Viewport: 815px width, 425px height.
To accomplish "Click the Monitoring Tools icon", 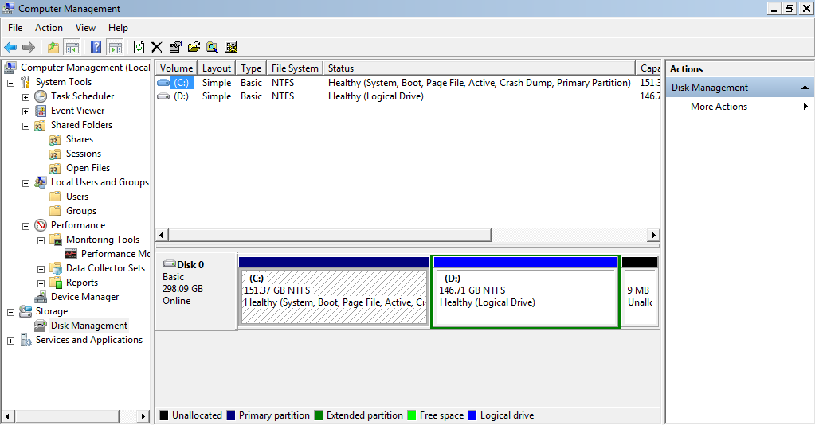I will [56, 240].
